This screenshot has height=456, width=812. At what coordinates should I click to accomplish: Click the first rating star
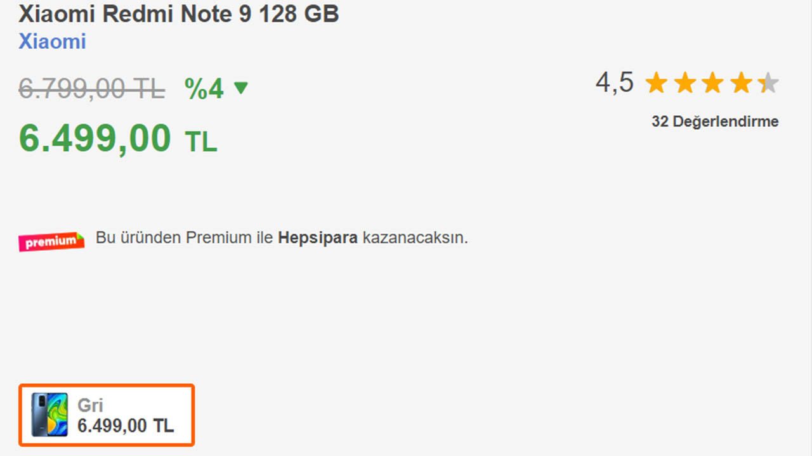click(x=657, y=83)
